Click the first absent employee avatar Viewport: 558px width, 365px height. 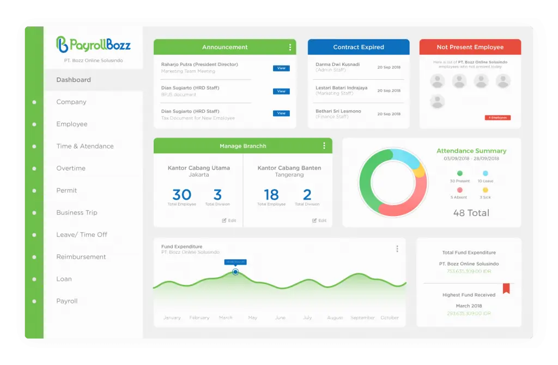click(x=438, y=81)
